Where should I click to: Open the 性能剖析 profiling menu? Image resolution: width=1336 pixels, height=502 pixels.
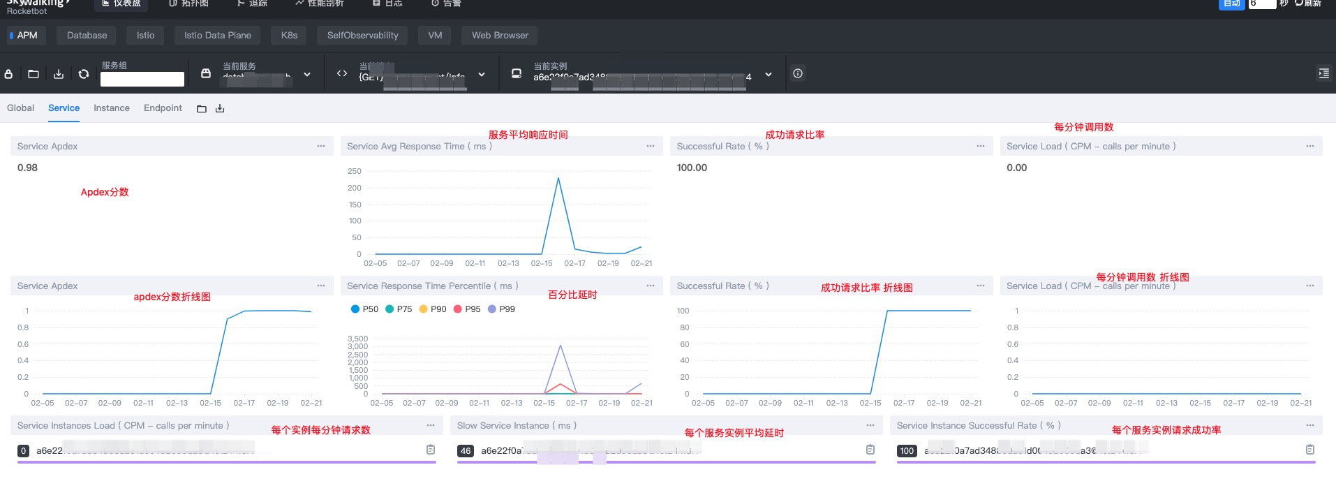tap(320, 3)
